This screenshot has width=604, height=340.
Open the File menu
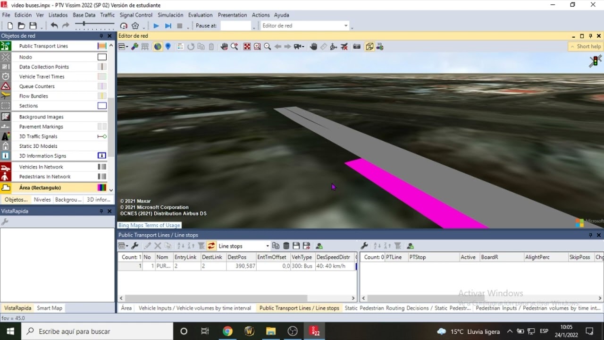[6, 15]
